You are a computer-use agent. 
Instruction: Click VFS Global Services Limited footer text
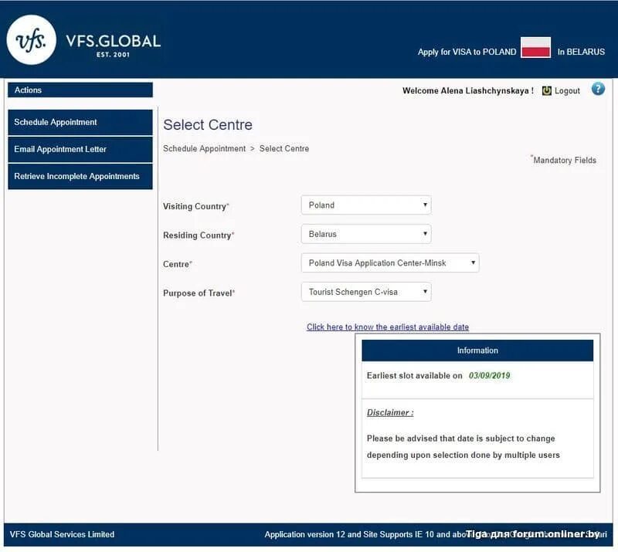tap(62, 534)
